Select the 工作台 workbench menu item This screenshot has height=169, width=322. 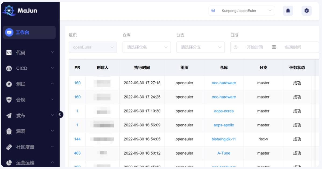click(x=29, y=33)
